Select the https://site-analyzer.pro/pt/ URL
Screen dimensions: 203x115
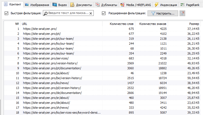click(42, 34)
